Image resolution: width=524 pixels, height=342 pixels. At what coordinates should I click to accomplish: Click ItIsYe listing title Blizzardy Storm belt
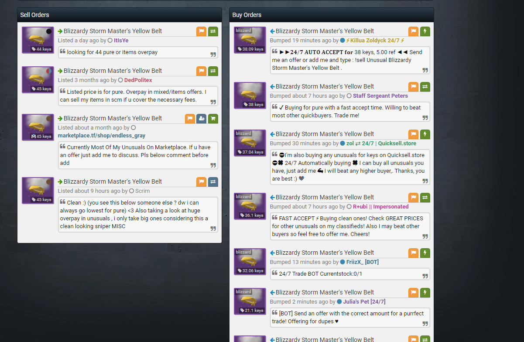pyautogui.click(x=113, y=31)
